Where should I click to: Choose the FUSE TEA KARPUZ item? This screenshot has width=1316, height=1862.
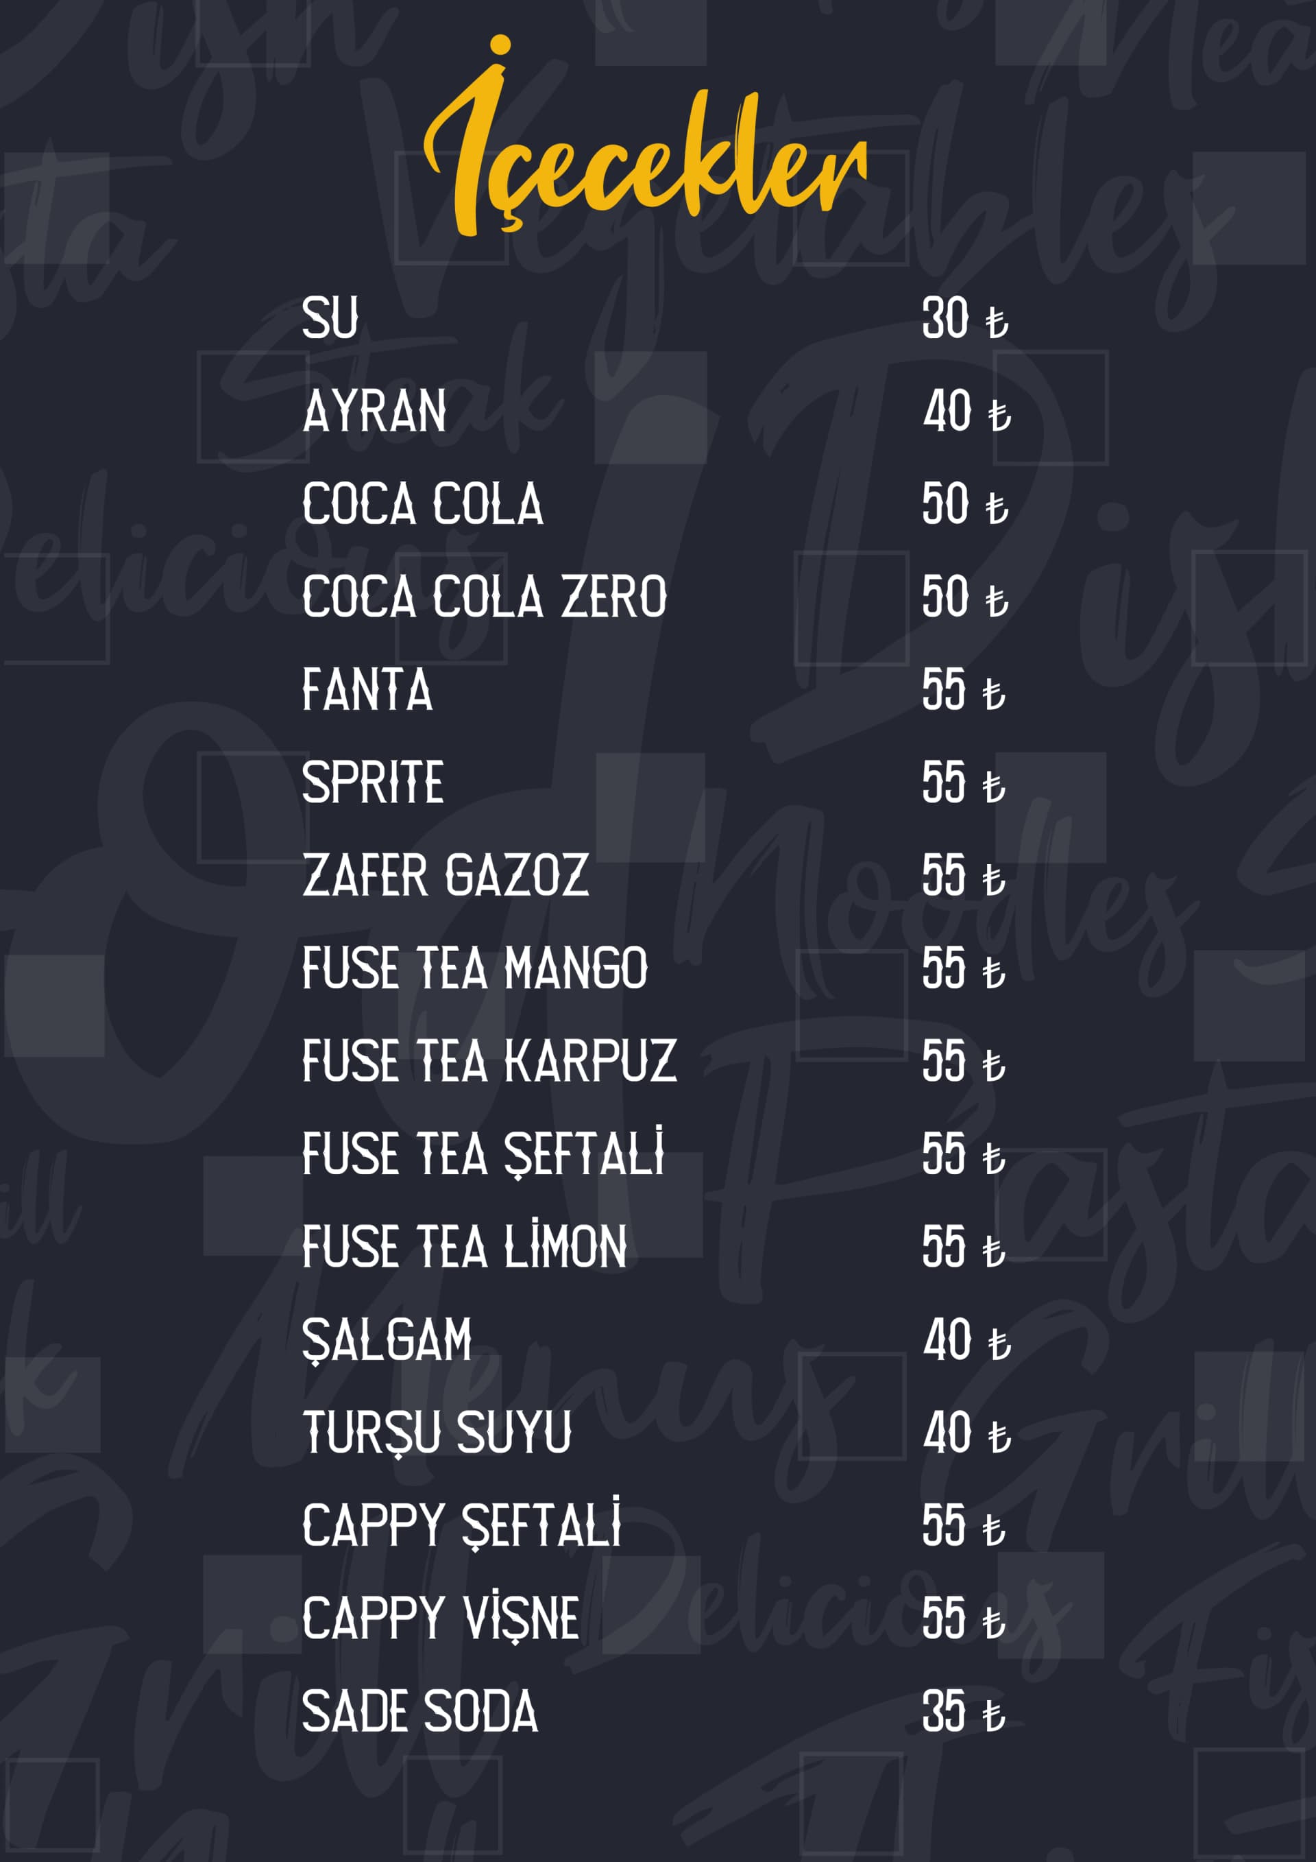point(489,1062)
